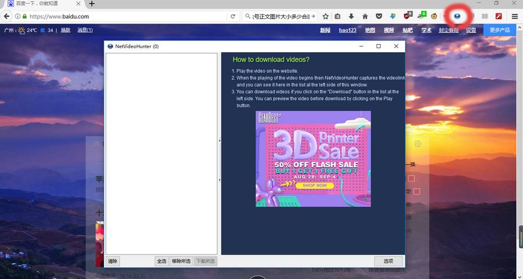
Task: Open the Firefox hamburger menu
Action: 515,16
